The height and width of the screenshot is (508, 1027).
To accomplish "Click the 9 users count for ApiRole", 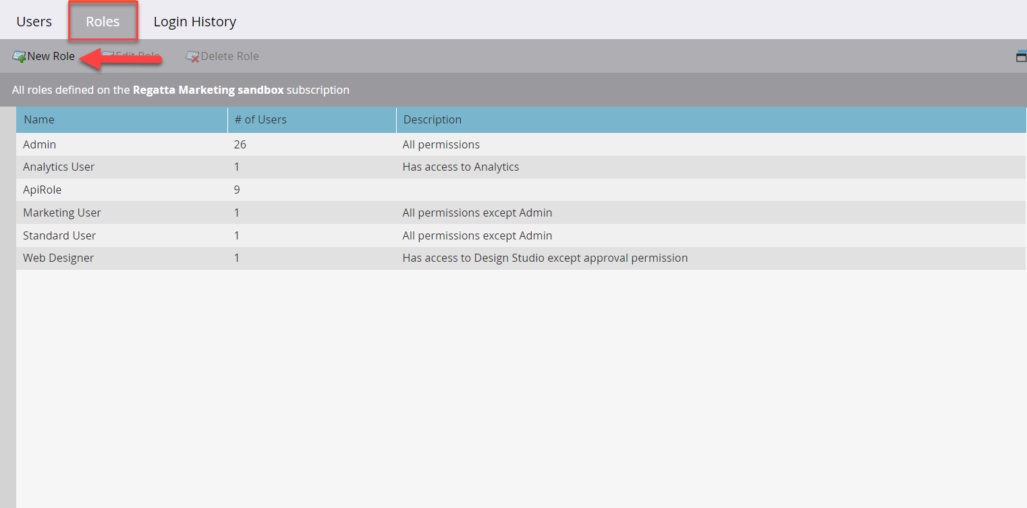I will coord(237,190).
